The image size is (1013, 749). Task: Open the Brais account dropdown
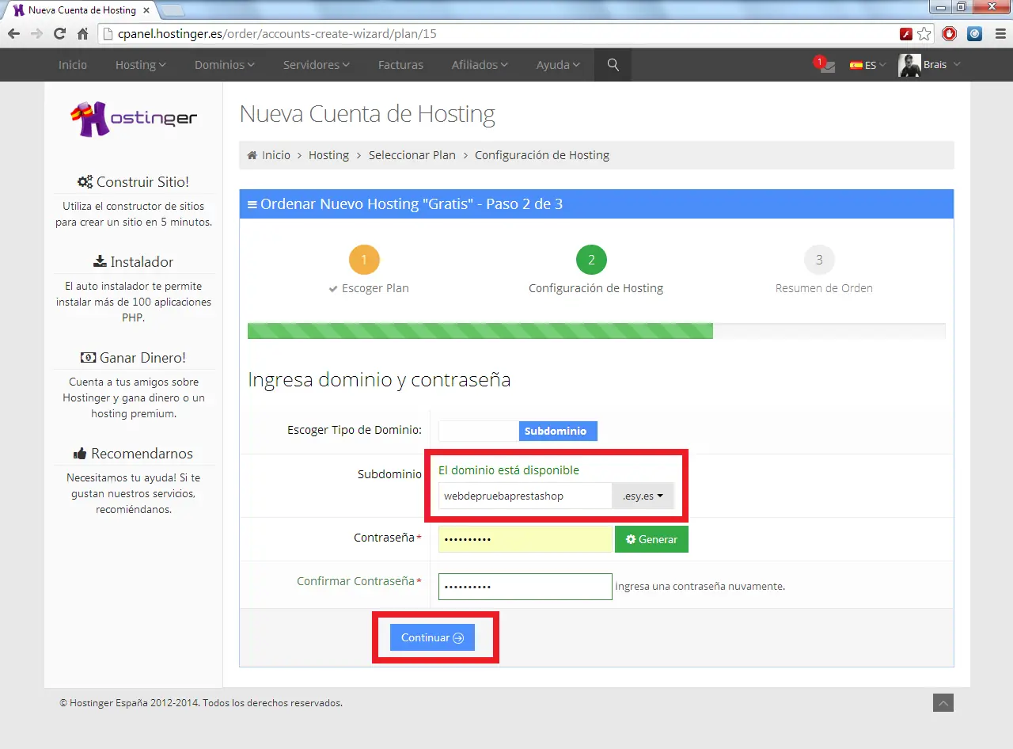tap(942, 65)
